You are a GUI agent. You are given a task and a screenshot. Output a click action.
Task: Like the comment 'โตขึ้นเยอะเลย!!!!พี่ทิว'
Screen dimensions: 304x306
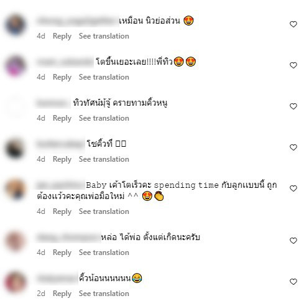tap(293, 65)
